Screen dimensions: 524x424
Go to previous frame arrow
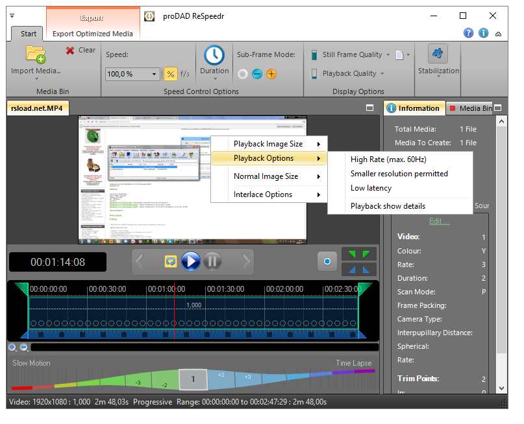140,261
